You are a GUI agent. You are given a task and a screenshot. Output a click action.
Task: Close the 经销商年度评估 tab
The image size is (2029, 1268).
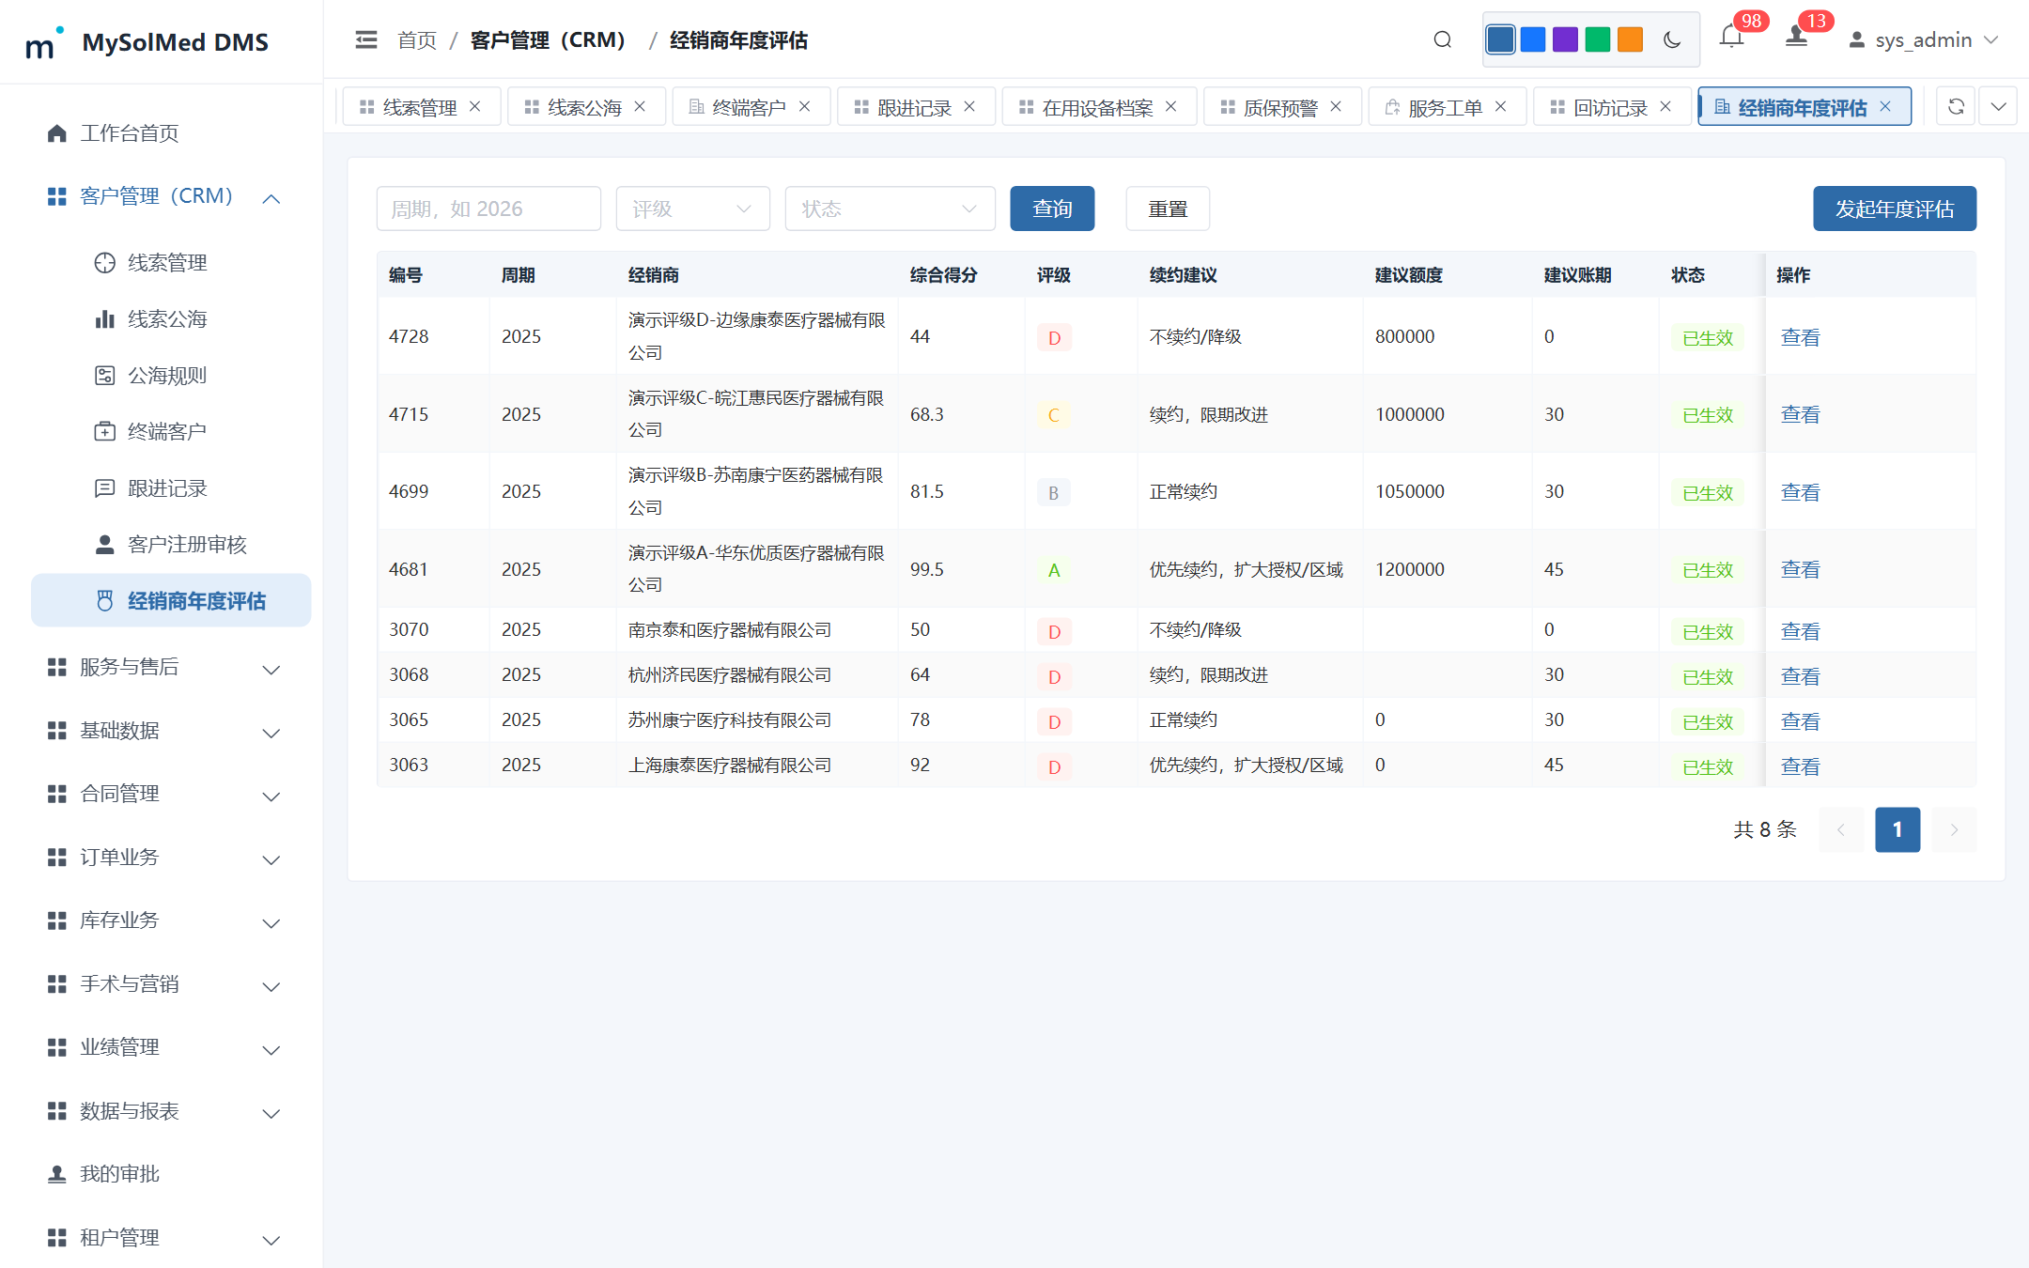click(x=1885, y=106)
